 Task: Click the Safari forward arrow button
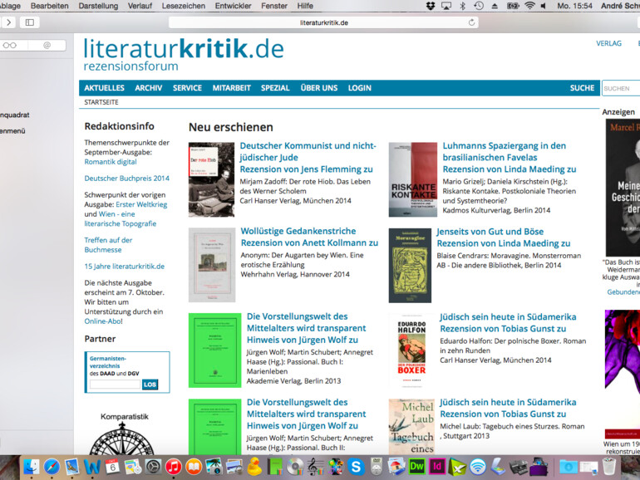pos(8,22)
